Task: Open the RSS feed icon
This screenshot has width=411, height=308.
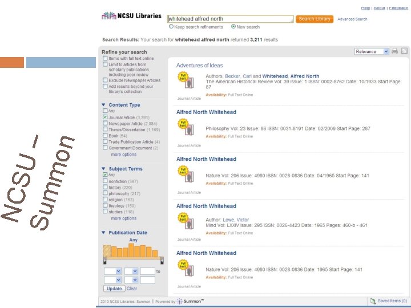Action: (x=405, y=51)
